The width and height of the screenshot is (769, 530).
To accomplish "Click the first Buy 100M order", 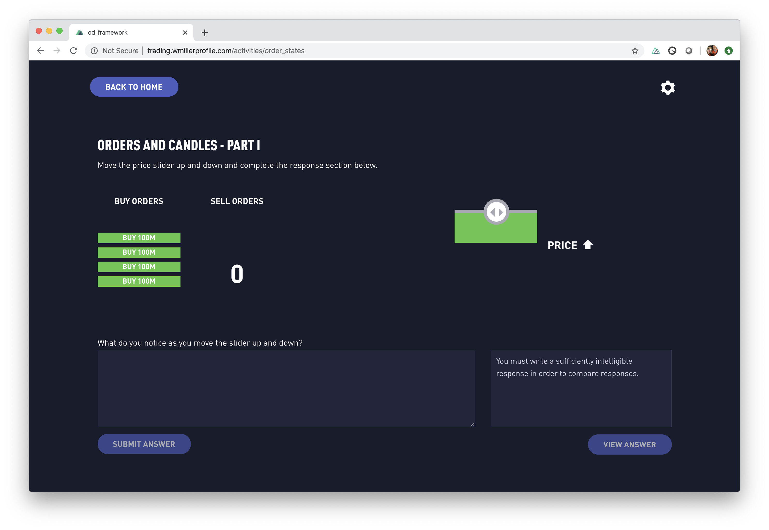I will pos(139,238).
